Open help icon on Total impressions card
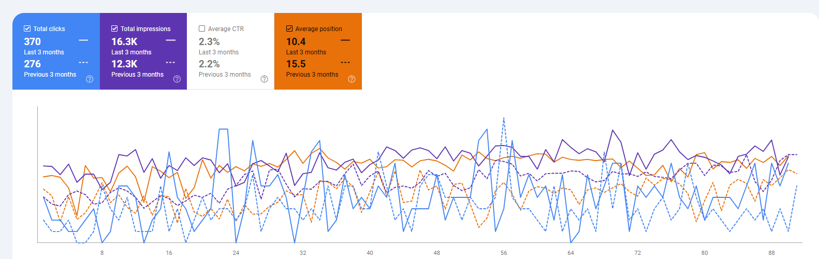 (177, 79)
